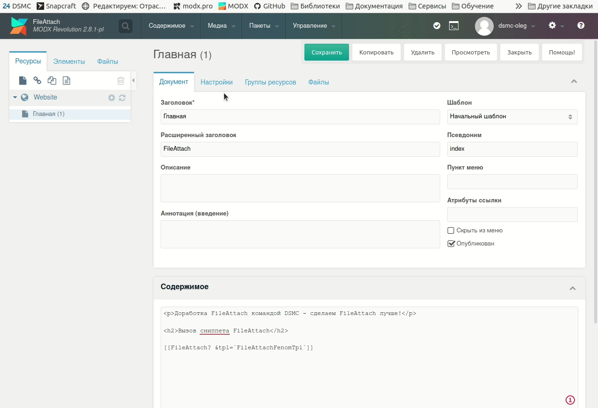Open the console terminal icon in header
Image resolution: width=598 pixels, height=408 pixels.
[454, 26]
